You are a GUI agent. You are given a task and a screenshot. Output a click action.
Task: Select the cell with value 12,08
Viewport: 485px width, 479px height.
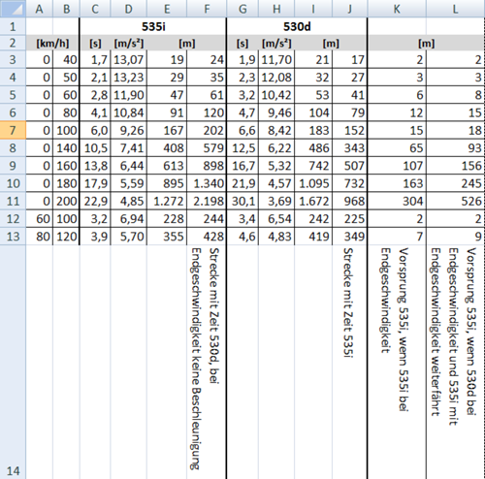(x=276, y=78)
